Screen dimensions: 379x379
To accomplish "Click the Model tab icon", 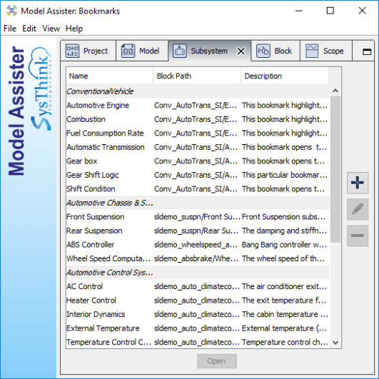I will pos(128,51).
